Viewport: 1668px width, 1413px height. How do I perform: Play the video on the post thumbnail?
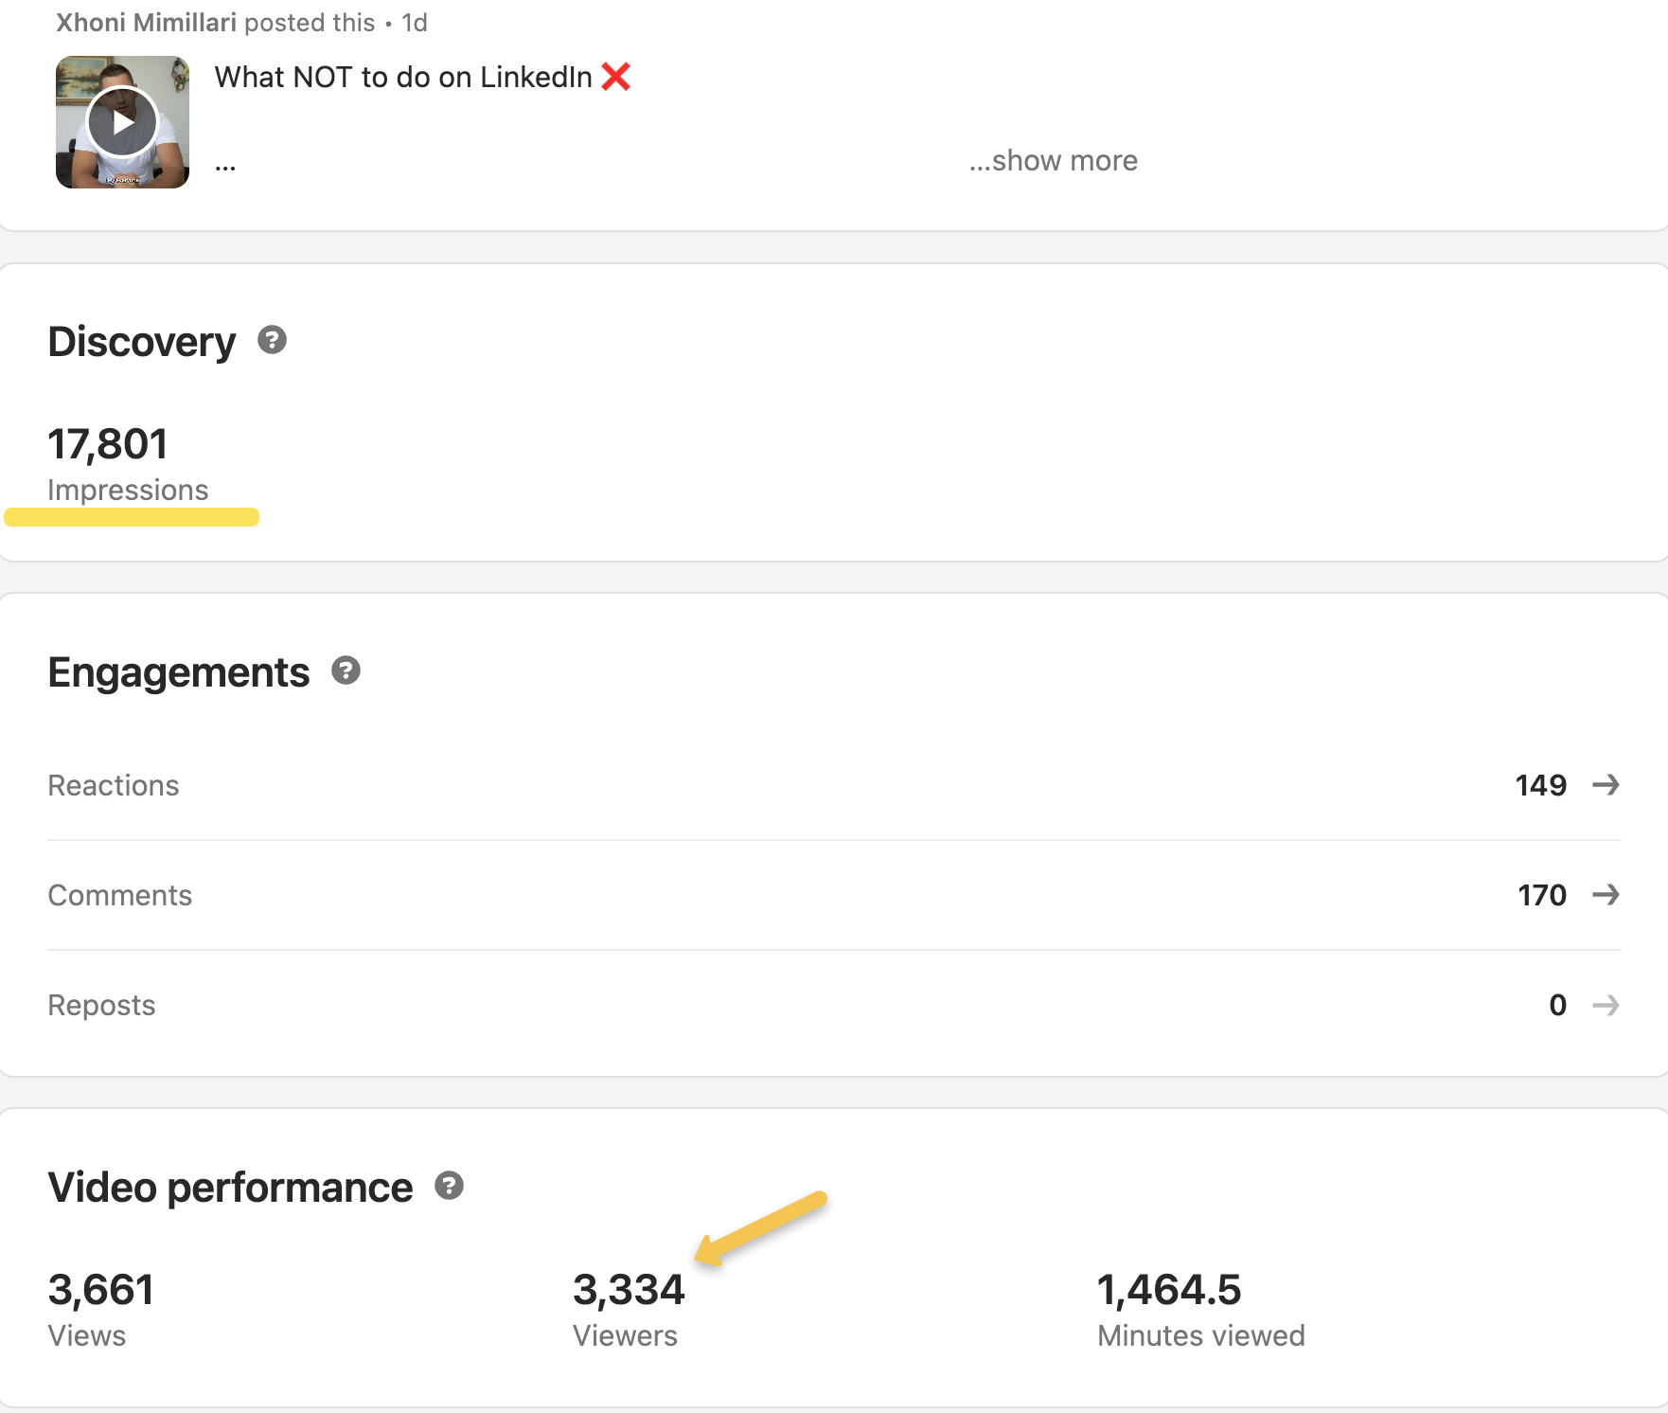(x=122, y=122)
